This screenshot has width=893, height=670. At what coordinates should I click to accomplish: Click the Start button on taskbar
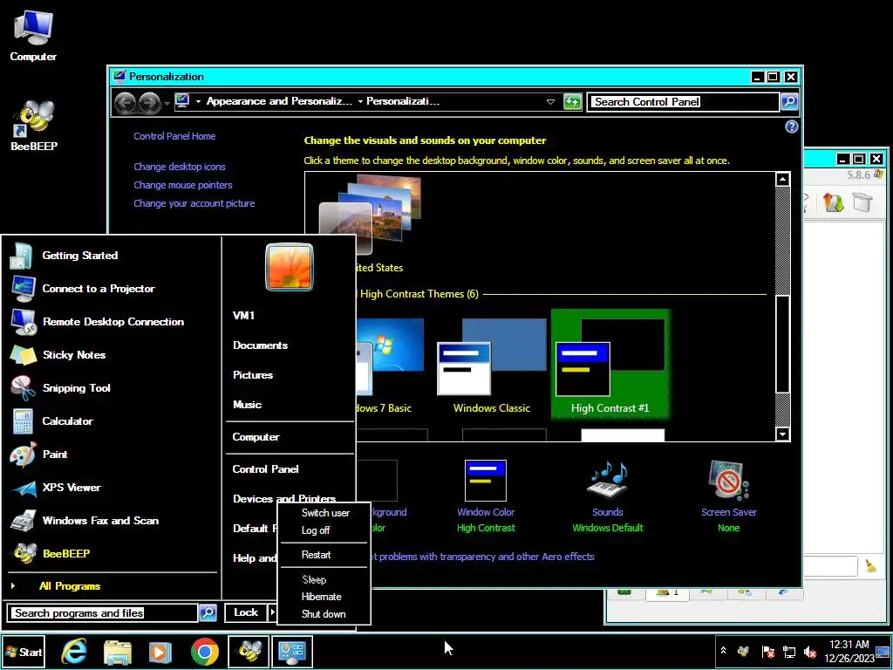coord(24,652)
